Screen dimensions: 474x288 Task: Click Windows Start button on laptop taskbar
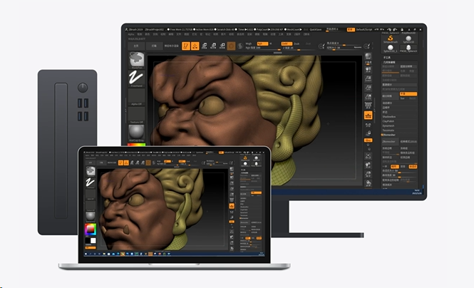[x=86, y=254]
